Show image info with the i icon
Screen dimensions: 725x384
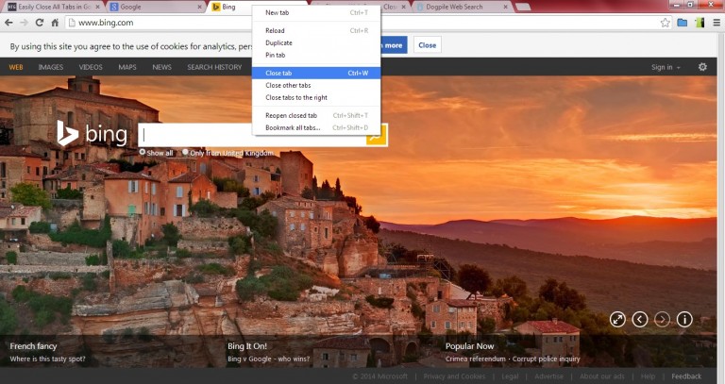tap(684, 319)
